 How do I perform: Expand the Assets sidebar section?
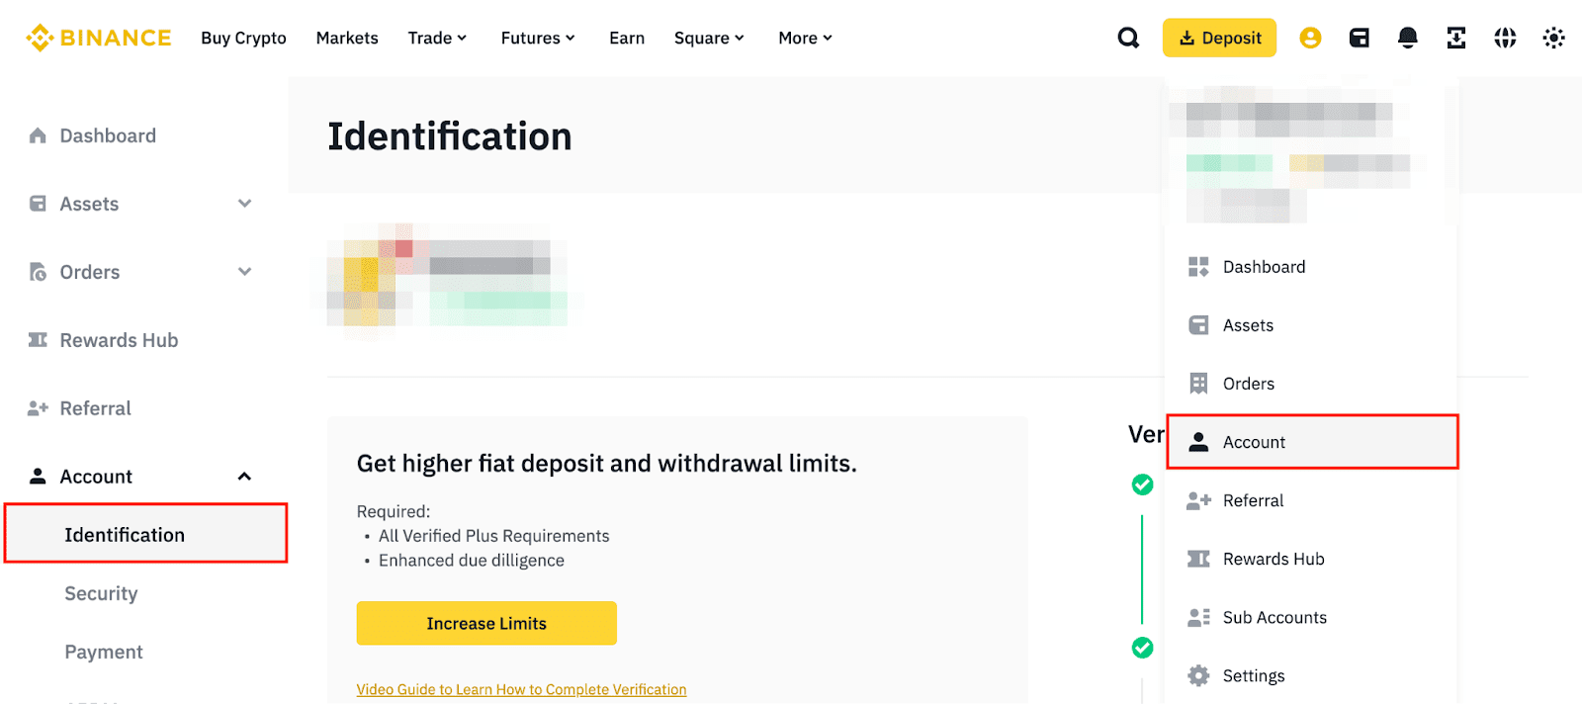point(244,204)
